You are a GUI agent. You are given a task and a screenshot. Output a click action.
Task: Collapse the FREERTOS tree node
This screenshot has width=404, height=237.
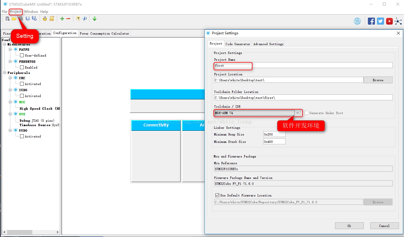(10, 61)
